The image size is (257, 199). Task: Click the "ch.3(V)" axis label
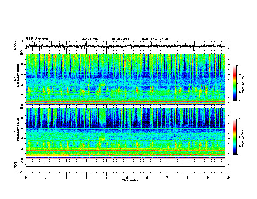click(x=16, y=167)
